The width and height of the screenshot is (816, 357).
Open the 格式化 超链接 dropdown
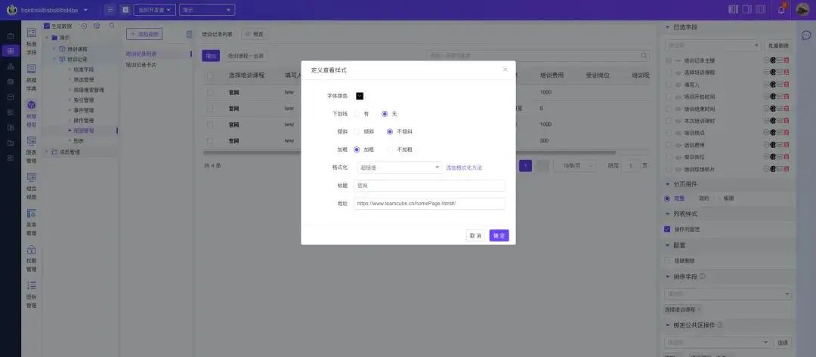click(x=398, y=168)
